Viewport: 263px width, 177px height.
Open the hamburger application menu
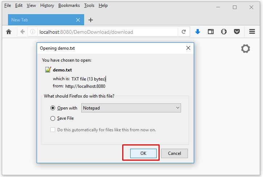pos(252,32)
